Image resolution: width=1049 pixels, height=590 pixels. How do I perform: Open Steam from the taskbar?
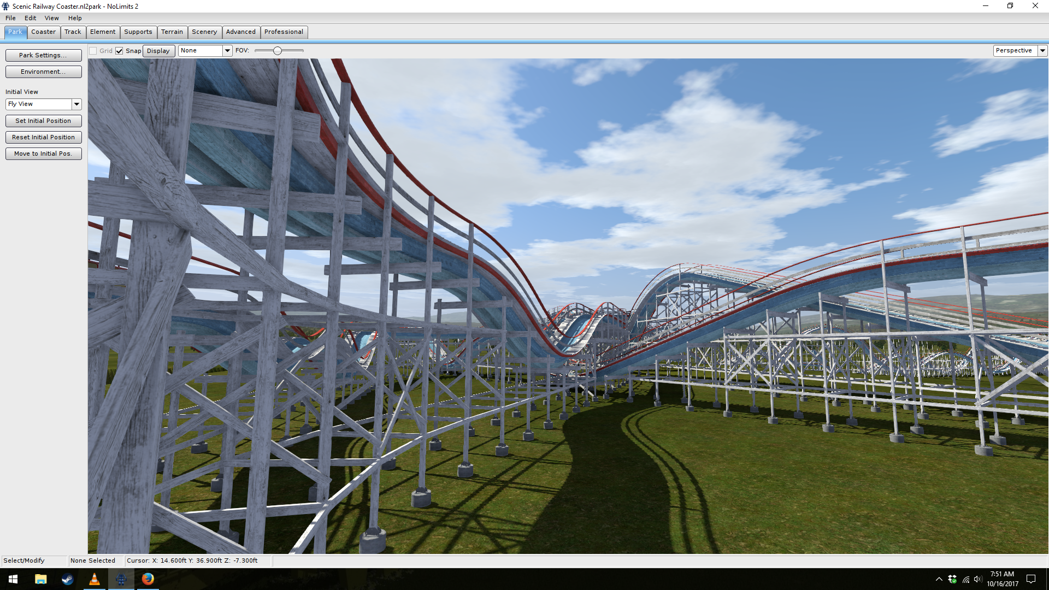(67, 579)
